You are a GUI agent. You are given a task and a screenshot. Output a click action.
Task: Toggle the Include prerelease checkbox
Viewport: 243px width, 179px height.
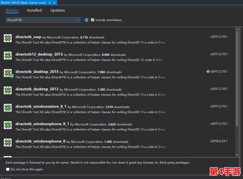(x=92, y=20)
